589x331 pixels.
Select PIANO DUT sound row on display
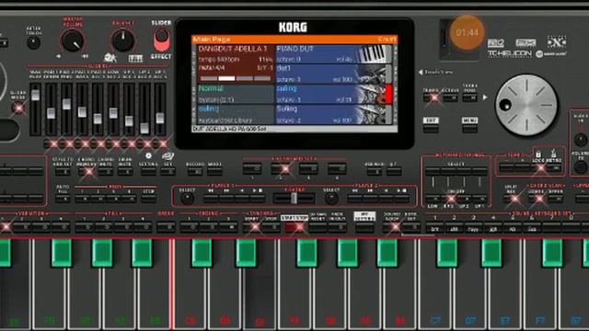coord(333,54)
